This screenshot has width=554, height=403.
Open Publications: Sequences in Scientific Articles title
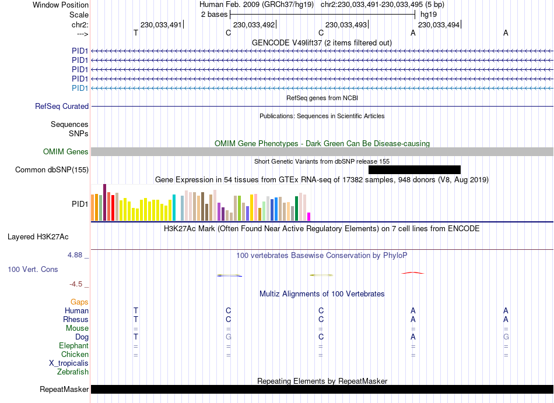pyautogui.click(x=322, y=116)
